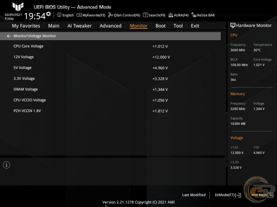Click the 3200 MHz memory frequency
The width and height of the screenshot is (277, 207).
point(238,109)
